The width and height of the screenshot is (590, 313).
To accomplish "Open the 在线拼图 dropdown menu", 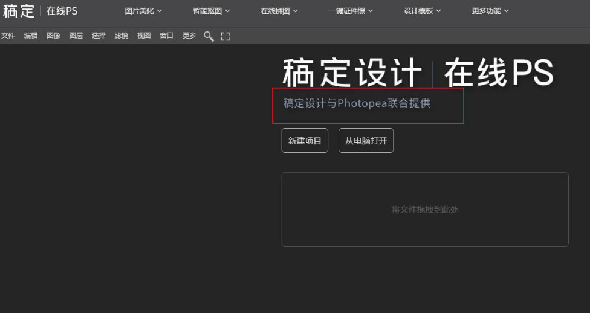I will pyautogui.click(x=279, y=11).
